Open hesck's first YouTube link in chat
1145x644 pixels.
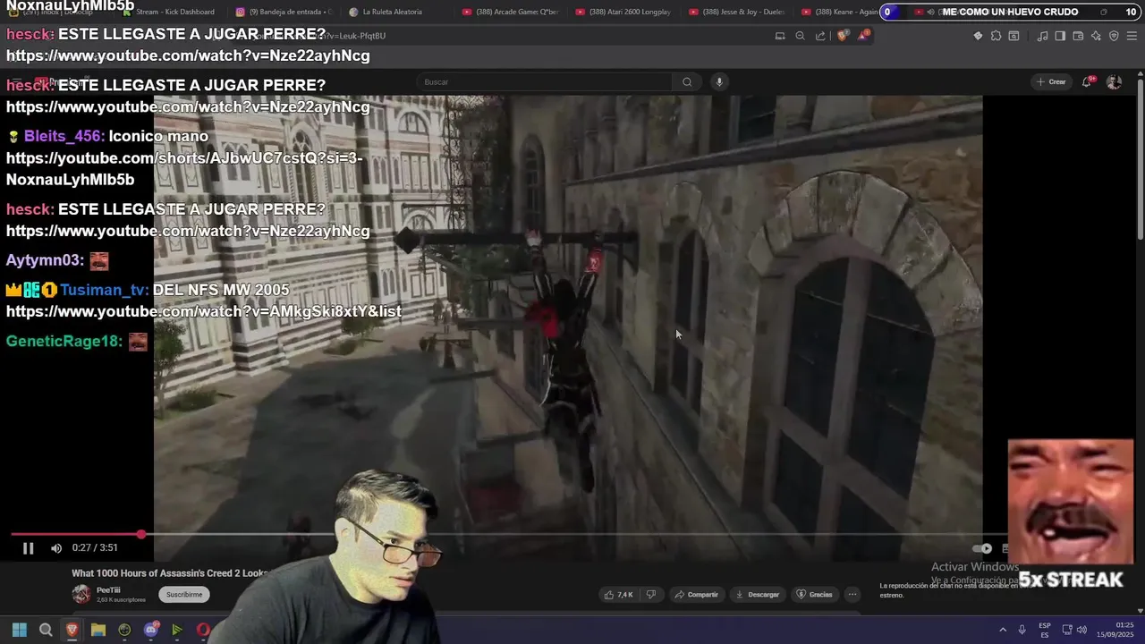pos(188,55)
